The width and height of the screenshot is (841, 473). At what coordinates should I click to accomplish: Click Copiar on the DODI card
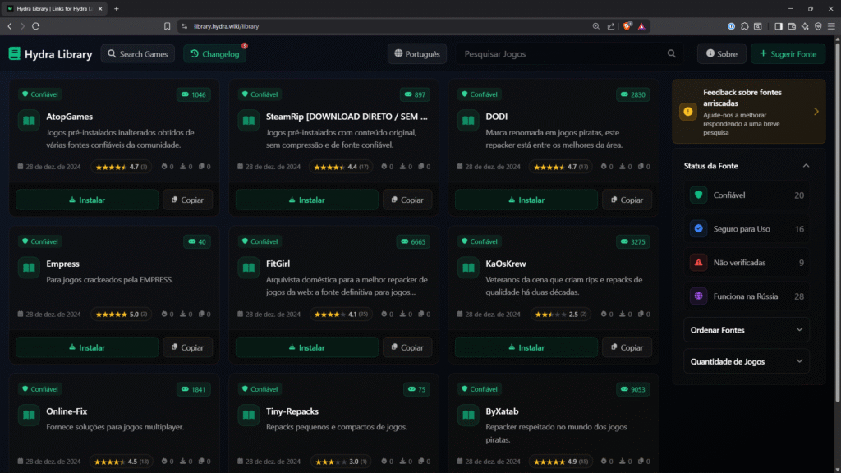tap(627, 200)
